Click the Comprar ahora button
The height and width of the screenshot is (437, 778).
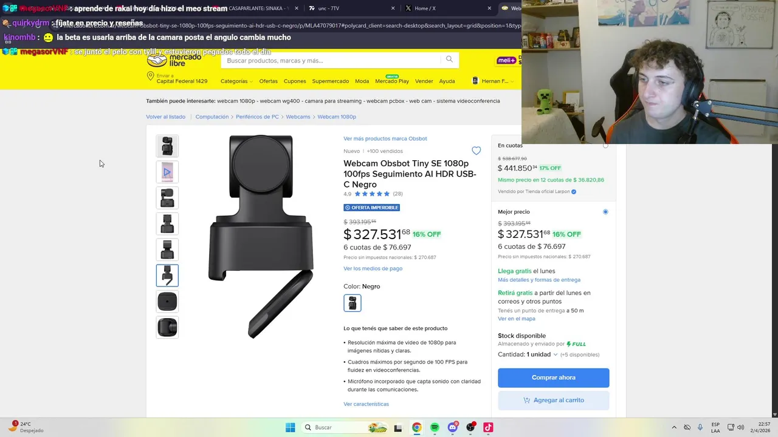tap(553, 378)
